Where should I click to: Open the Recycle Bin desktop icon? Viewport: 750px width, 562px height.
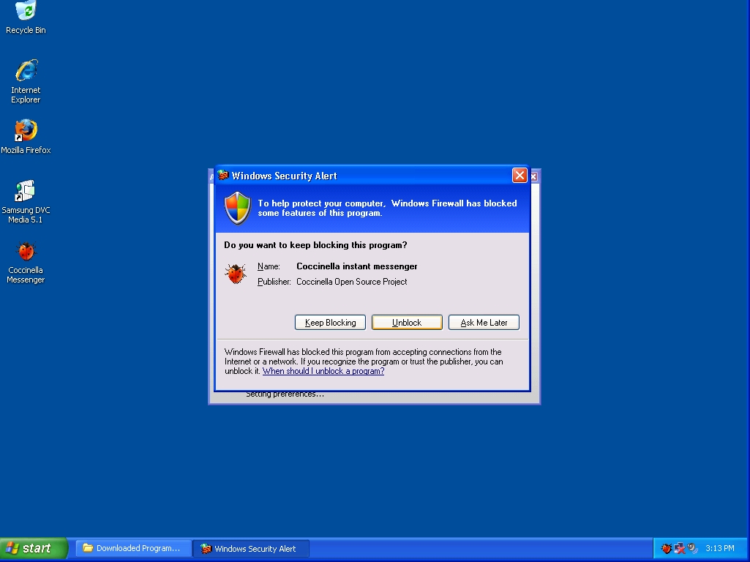pyautogui.click(x=26, y=18)
